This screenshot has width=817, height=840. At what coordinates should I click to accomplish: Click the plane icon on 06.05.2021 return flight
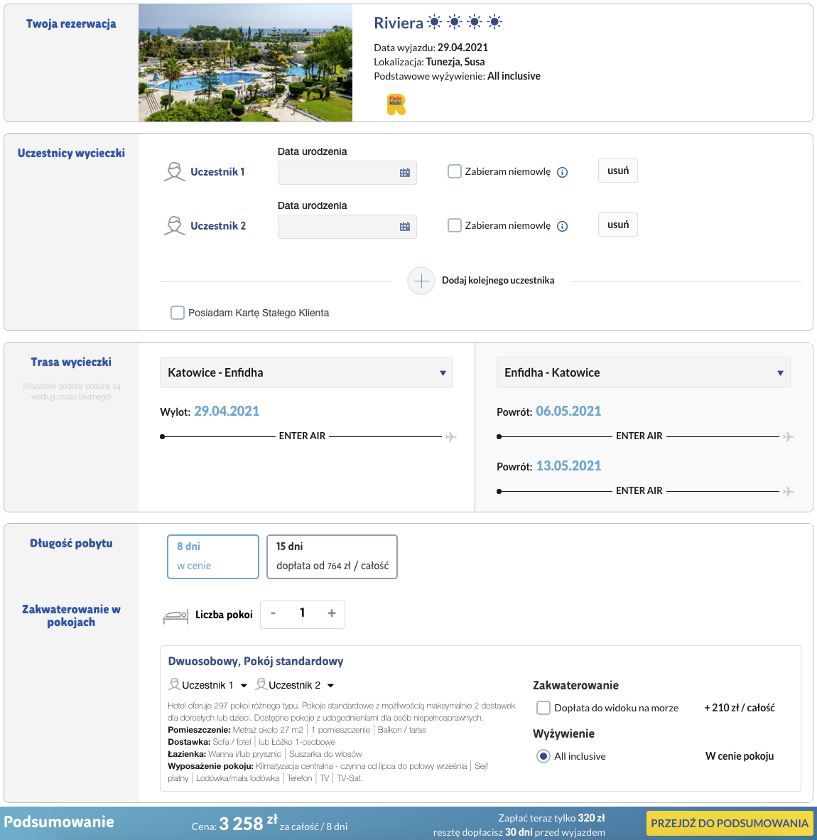(x=788, y=437)
